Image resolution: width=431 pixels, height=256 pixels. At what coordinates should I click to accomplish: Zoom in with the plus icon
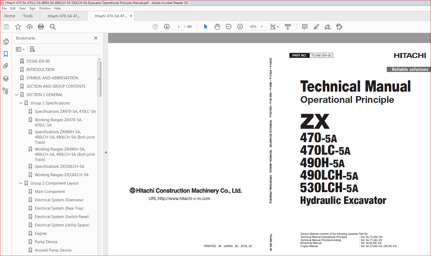click(240, 27)
